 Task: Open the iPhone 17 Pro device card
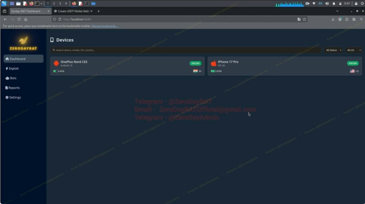tap(285, 66)
